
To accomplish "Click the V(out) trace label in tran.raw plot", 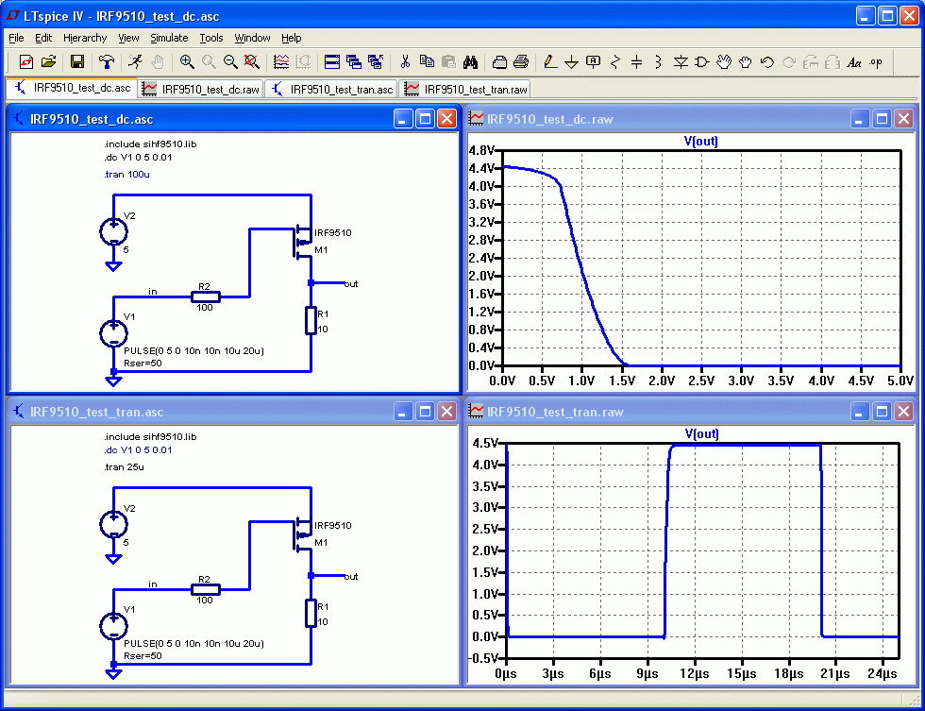I will tap(701, 433).
